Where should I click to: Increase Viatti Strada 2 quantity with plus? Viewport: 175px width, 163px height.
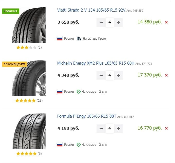(x=118, y=22)
